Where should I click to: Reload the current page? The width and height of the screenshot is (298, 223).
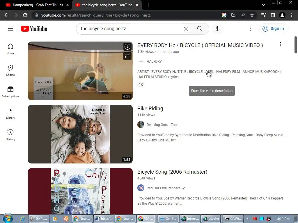click(25, 15)
